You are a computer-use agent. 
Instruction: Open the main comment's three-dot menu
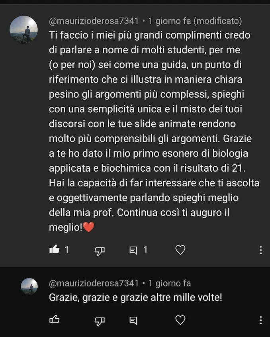261,250
